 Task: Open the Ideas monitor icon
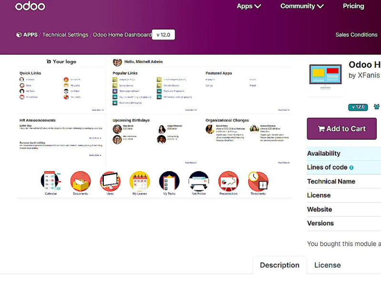[x=110, y=181]
